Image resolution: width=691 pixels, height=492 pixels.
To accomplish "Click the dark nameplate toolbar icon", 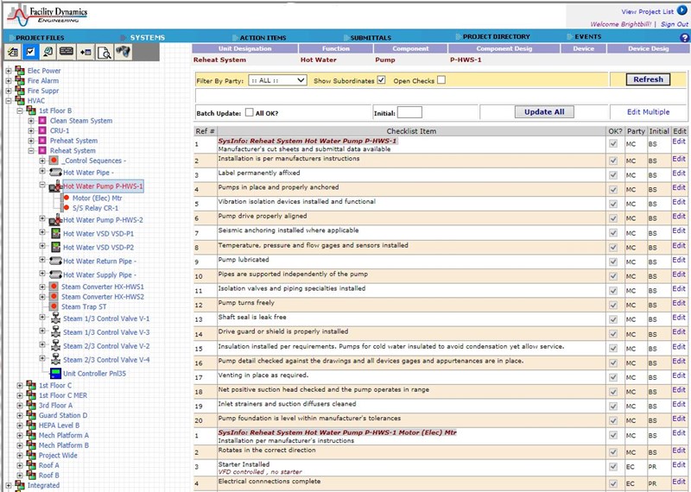I will (67, 53).
